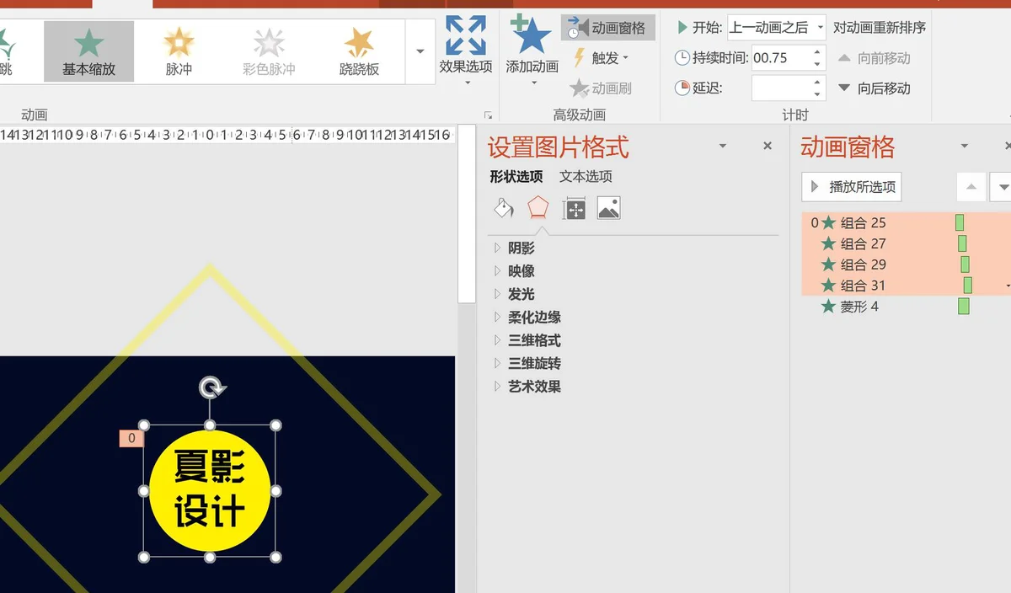Open the Effects pentagon tab
The image size is (1011, 593).
(x=538, y=208)
